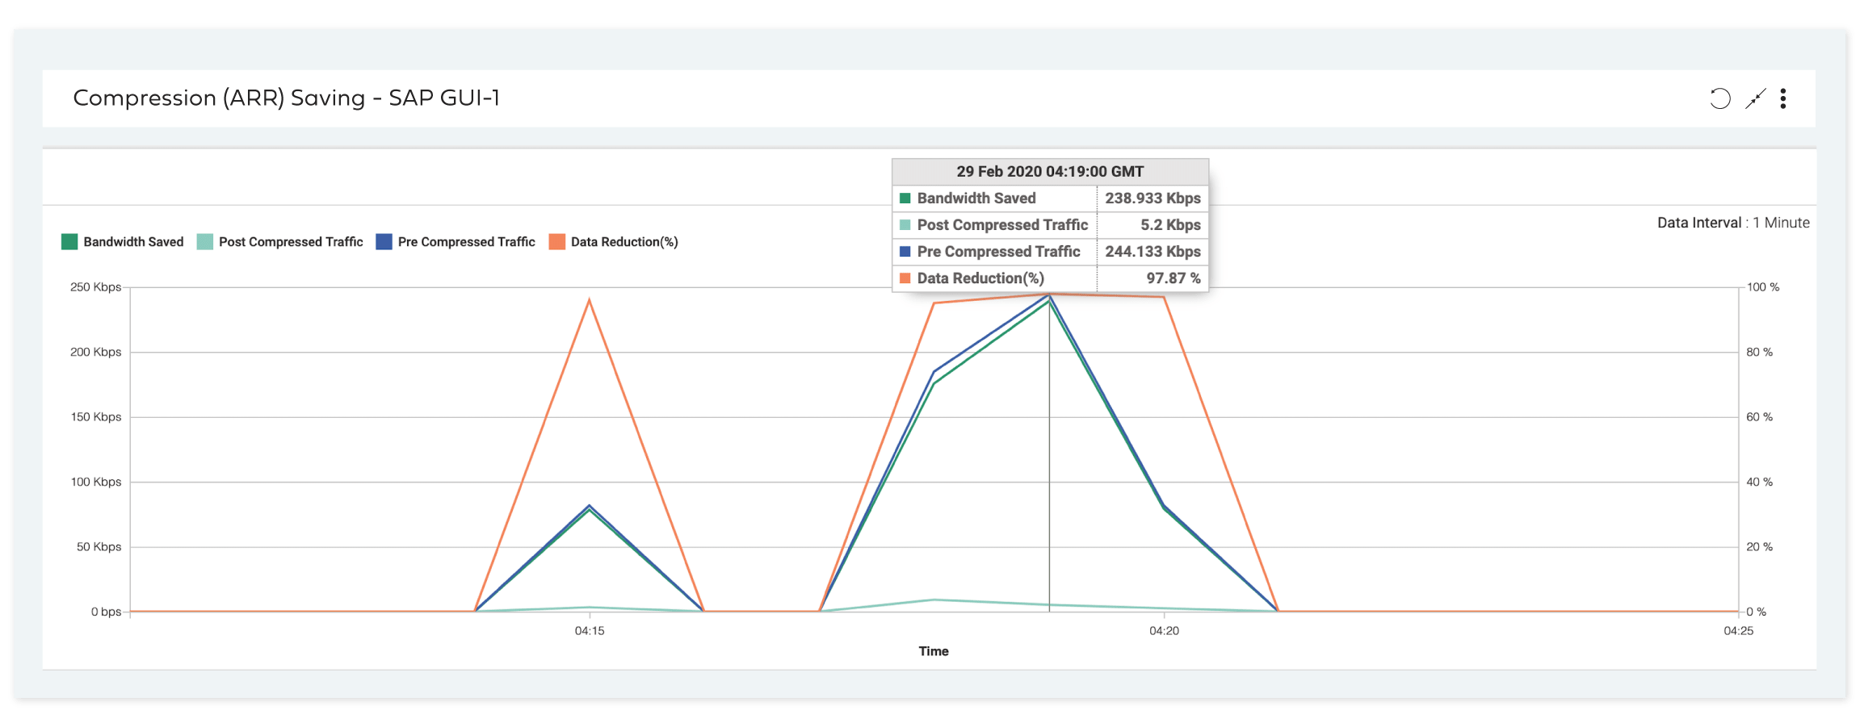Click the orange Data Reduction legend swatch
Viewport: 1860px width, 727px height.
pyautogui.click(x=556, y=242)
